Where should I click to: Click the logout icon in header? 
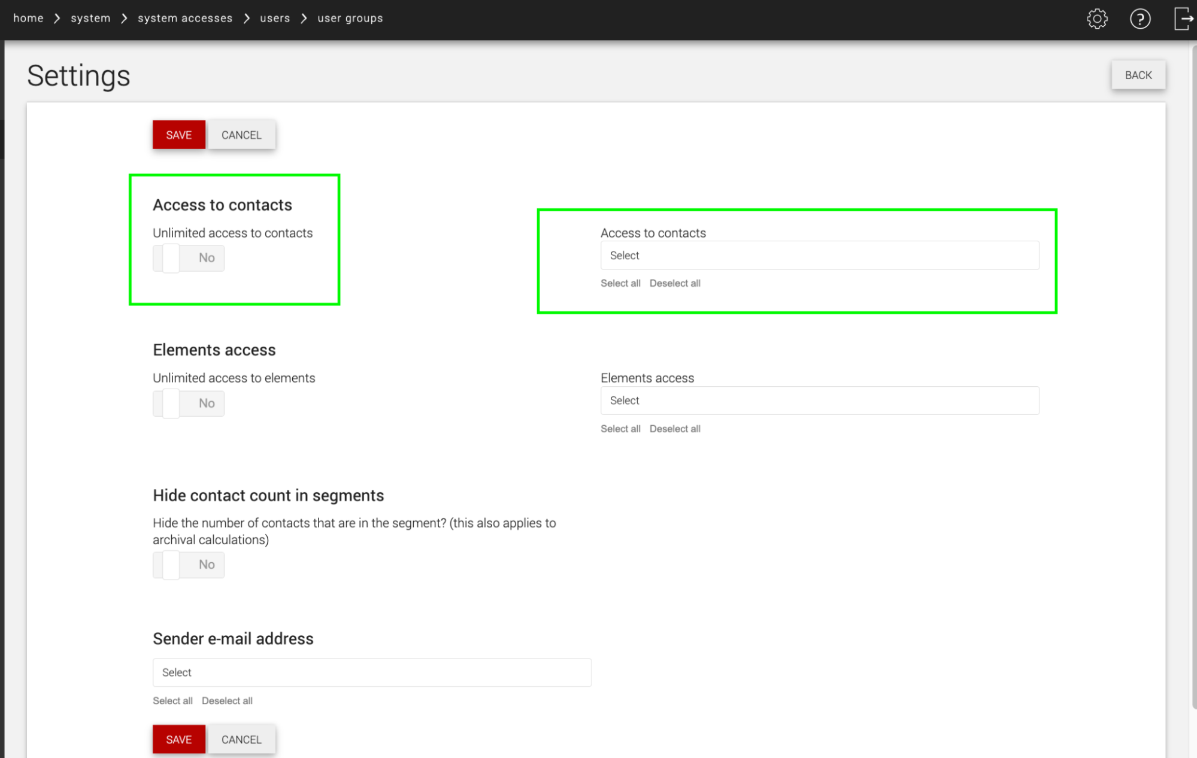pyautogui.click(x=1184, y=19)
